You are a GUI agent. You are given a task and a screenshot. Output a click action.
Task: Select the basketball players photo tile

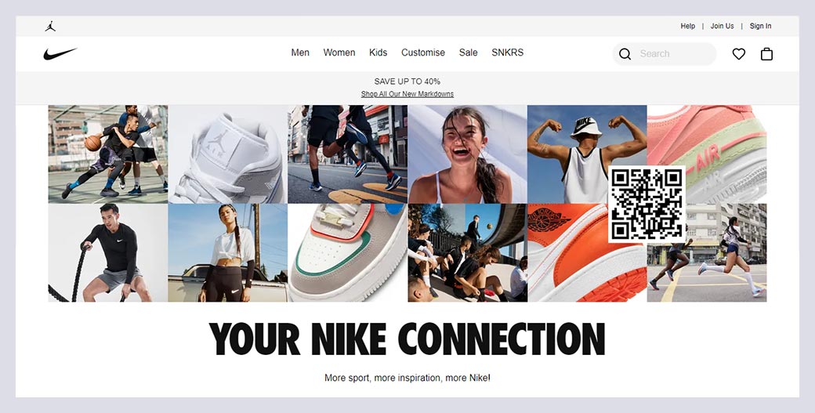(108, 154)
